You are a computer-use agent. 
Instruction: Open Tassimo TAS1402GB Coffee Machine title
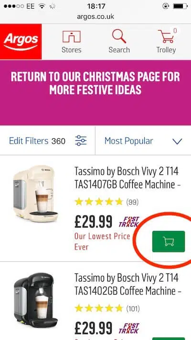coord(127,284)
